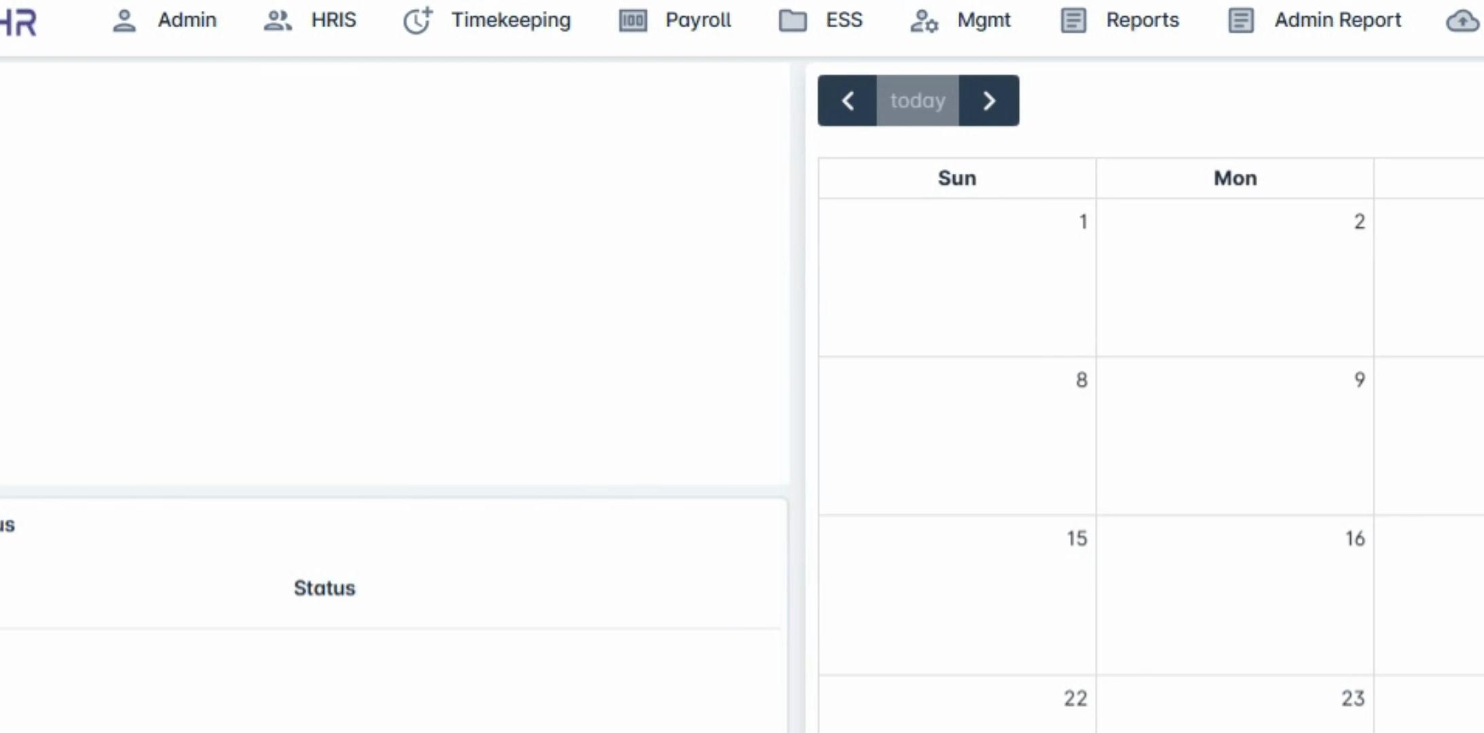Click the Timekeeping clock-plus icon
The width and height of the screenshot is (1484, 733).
click(x=418, y=20)
